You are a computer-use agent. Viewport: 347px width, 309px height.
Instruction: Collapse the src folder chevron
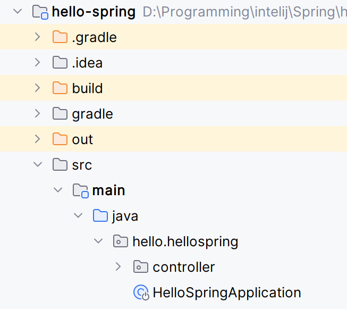[x=37, y=165]
